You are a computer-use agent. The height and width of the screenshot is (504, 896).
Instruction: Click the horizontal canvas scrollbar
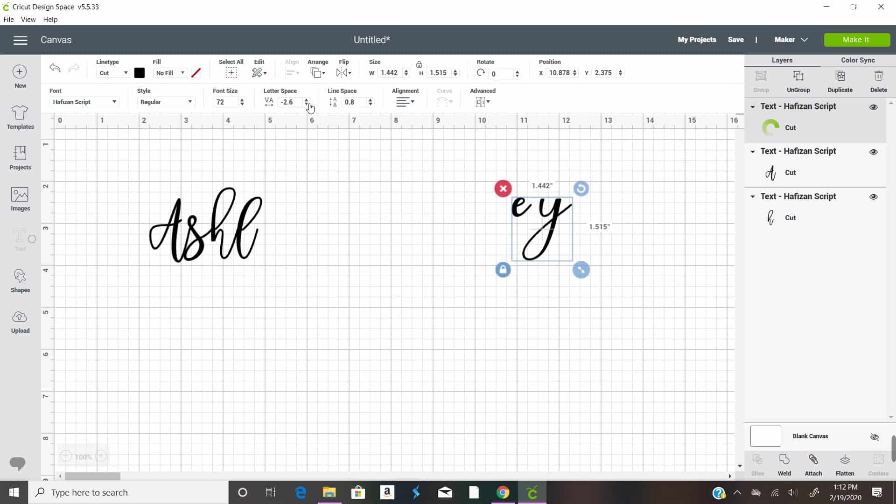tap(92, 476)
